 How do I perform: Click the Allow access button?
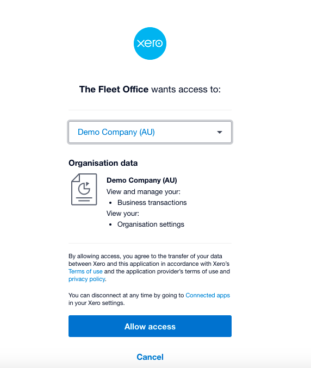click(x=150, y=326)
